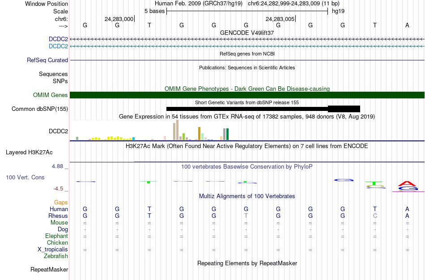Click chr6:24,282,999-24,283,009 (11 bp) header text
Viewport: 425px width, 280px height.
point(293,4)
